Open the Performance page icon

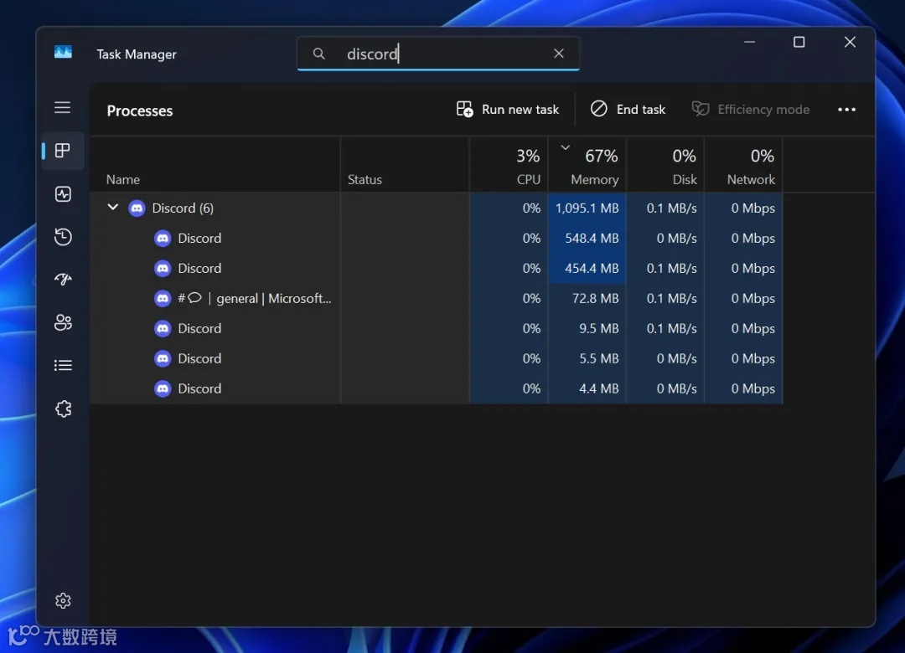(x=63, y=194)
